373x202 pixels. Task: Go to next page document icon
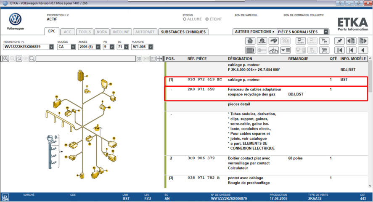click(x=363, y=41)
